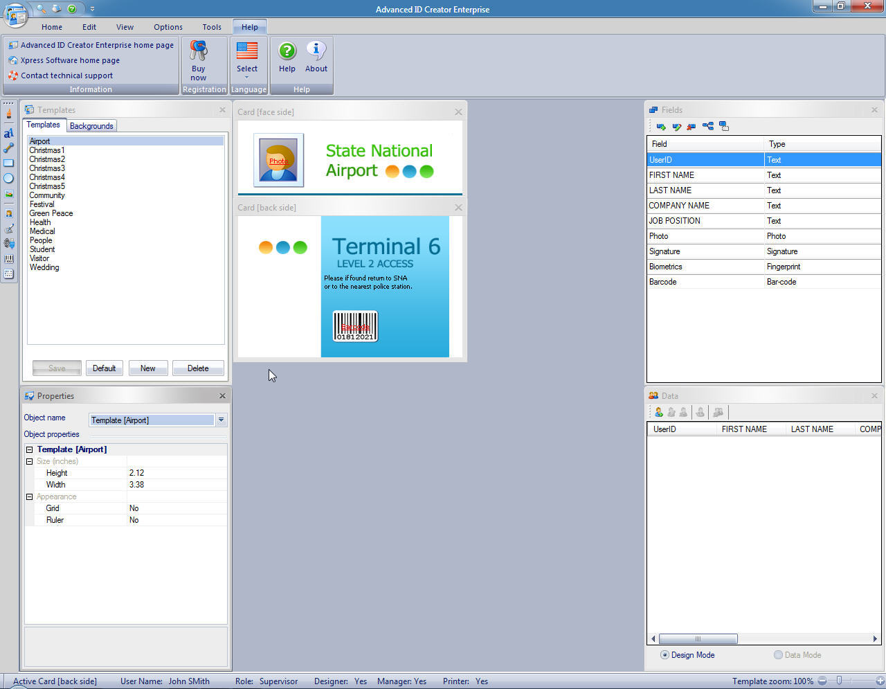
Task: Click the Barcode element on card back side
Action: (x=355, y=326)
